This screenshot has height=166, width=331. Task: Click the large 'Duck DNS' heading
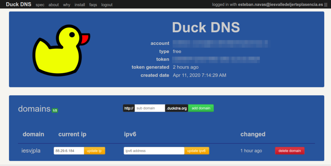[x=206, y=27]
